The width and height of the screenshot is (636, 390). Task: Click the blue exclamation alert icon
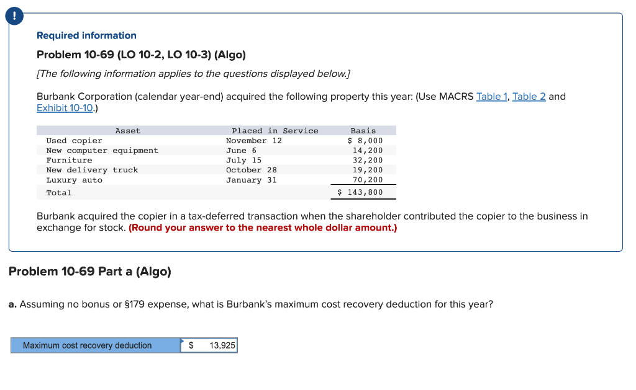click(x=14, y=16)
